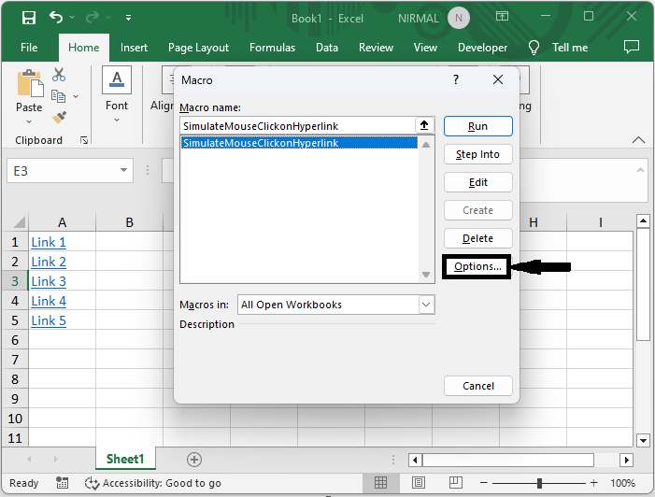Click the Copy icon
The height and width of the screenshot is (497, 655).
(x=58, y=96)
